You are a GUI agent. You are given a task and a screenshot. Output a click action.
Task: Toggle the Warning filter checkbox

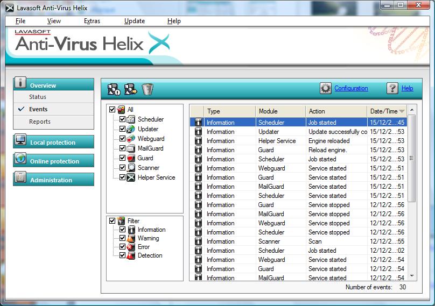coord(122,238)
